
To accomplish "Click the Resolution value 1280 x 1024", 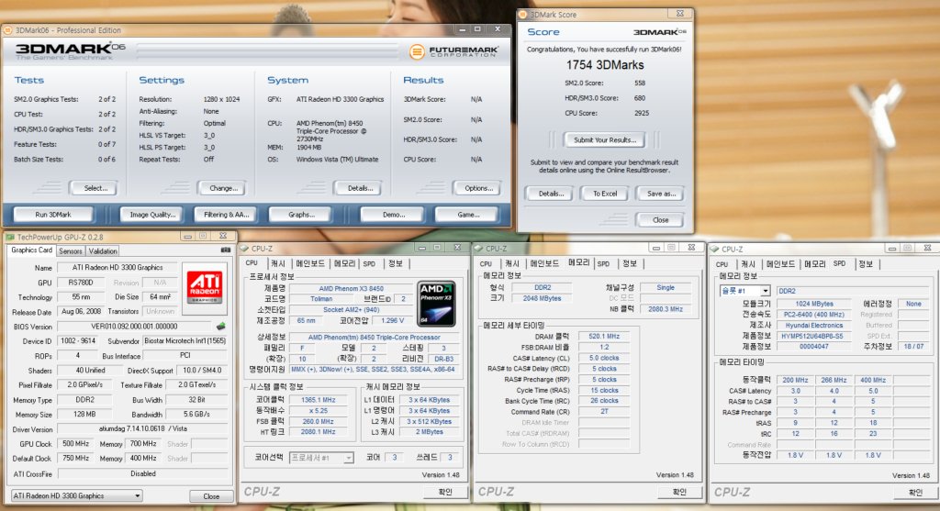I will 221,99.
